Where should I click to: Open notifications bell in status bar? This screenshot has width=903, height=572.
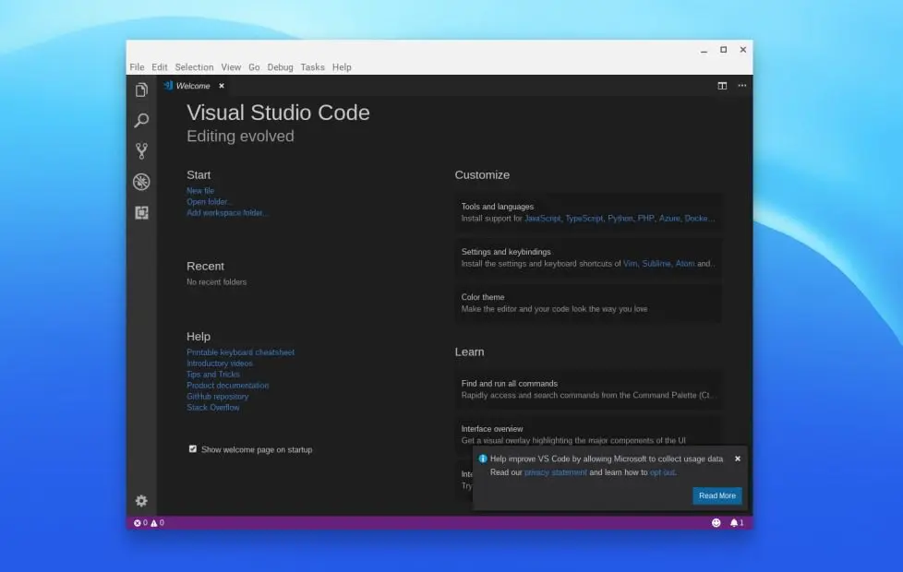(x=736, y=523)
